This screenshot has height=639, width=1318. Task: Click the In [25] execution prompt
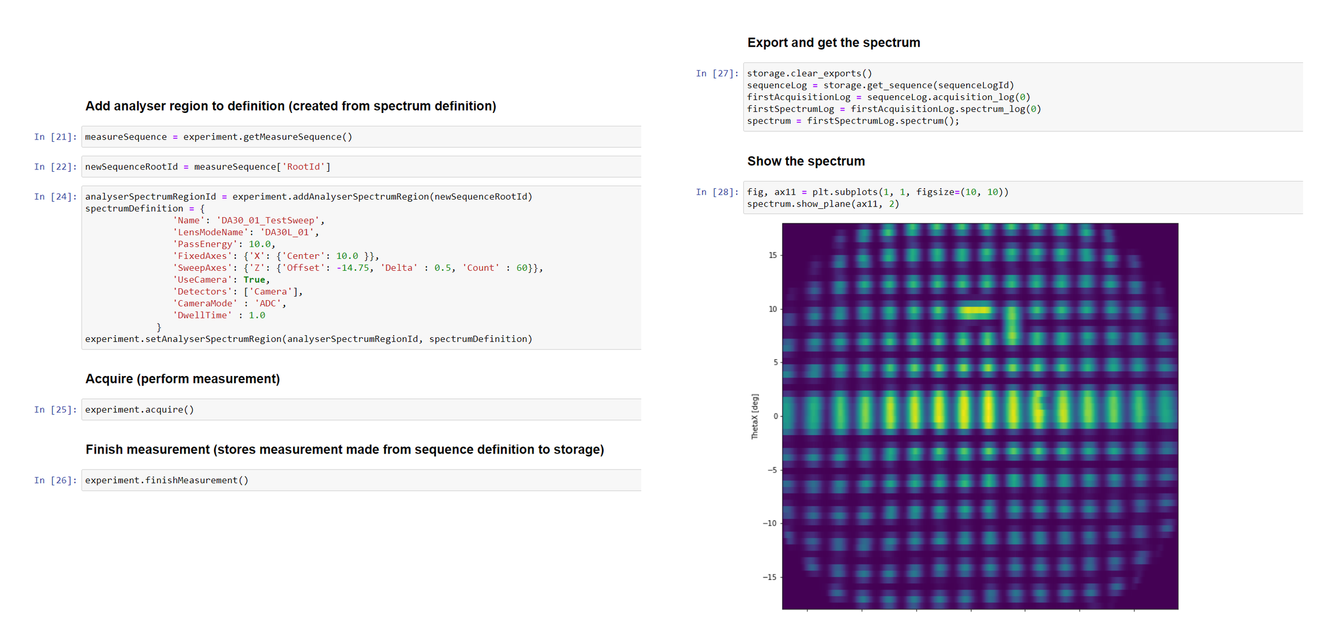coord(56,409)
